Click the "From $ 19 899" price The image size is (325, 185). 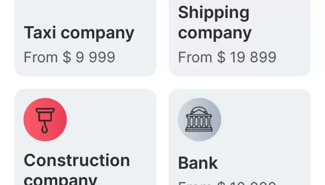[x=227, y=57]
